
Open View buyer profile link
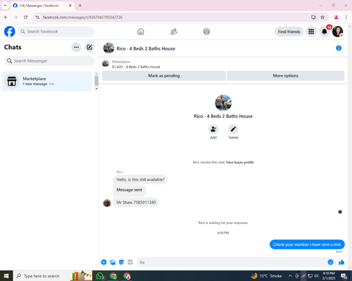coord(240,162)
